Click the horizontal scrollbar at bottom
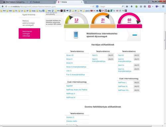Image resolution: width=166 pixels, height=127 pixels. [77, 126]
